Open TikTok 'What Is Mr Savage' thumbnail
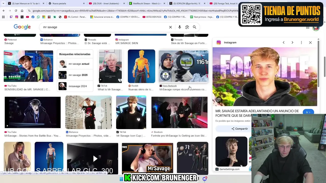The height and width of the screenshot is (183, 326). click(x=110, y=66)
